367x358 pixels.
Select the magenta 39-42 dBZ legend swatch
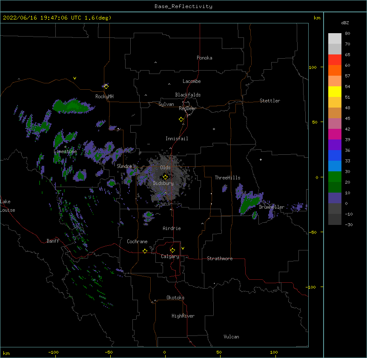tap(335, 134)
